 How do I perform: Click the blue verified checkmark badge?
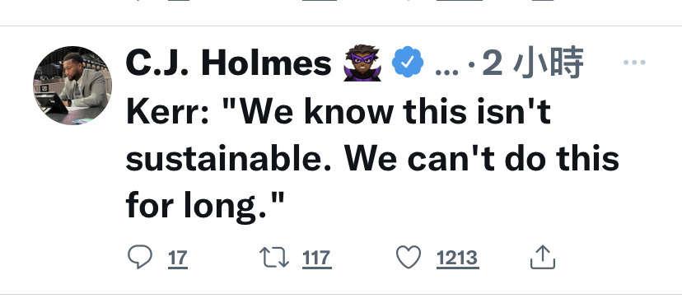pos(407,62)
